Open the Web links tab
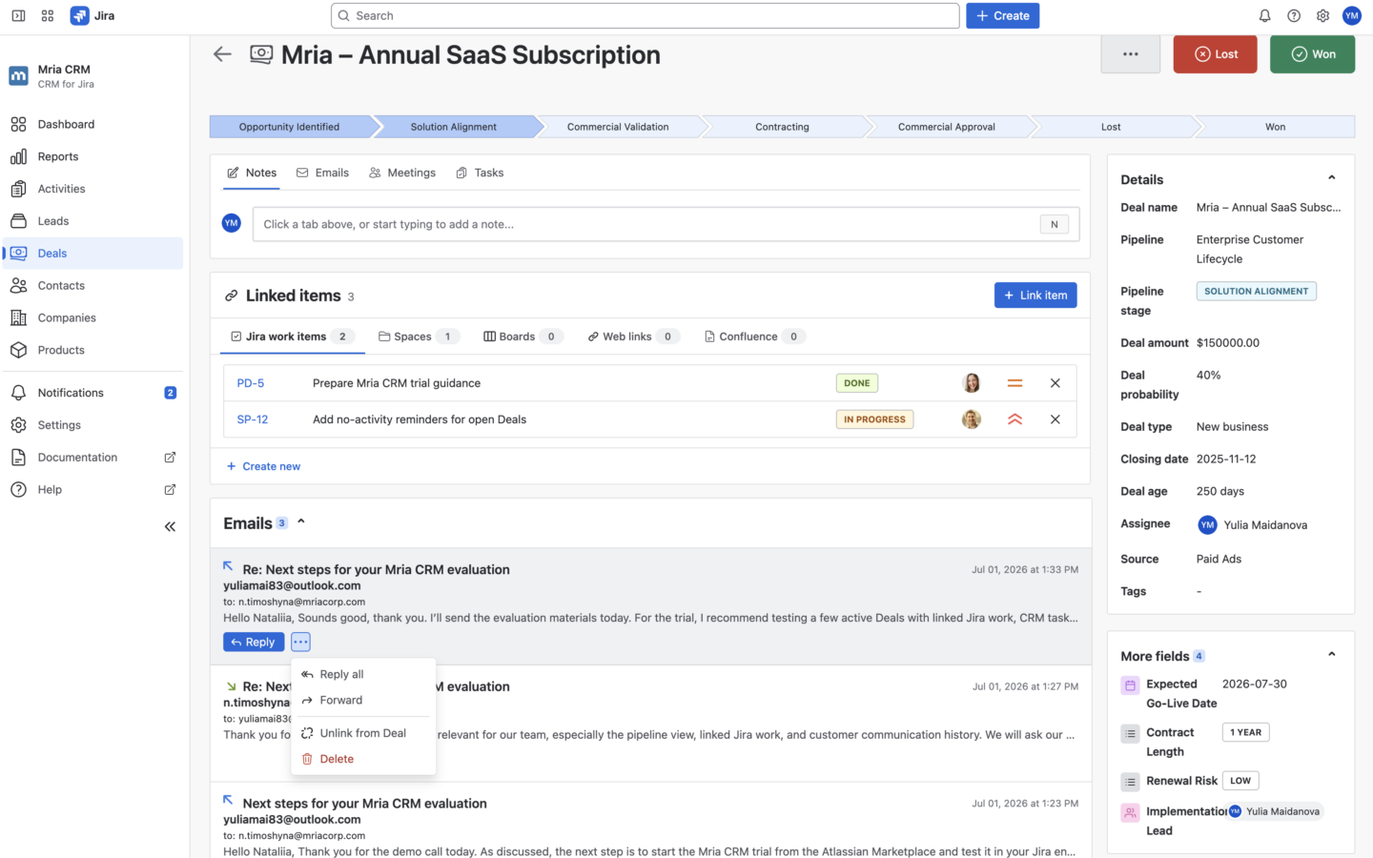The width and height of the screenshot is (1373, 858). coord(633,337)
